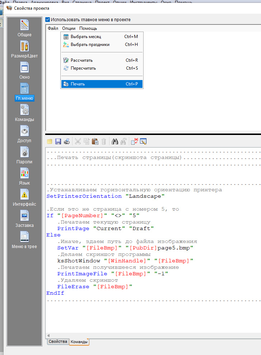Open the Общие settings section
This screenshot has height=355, width=261.
point(24,28)
